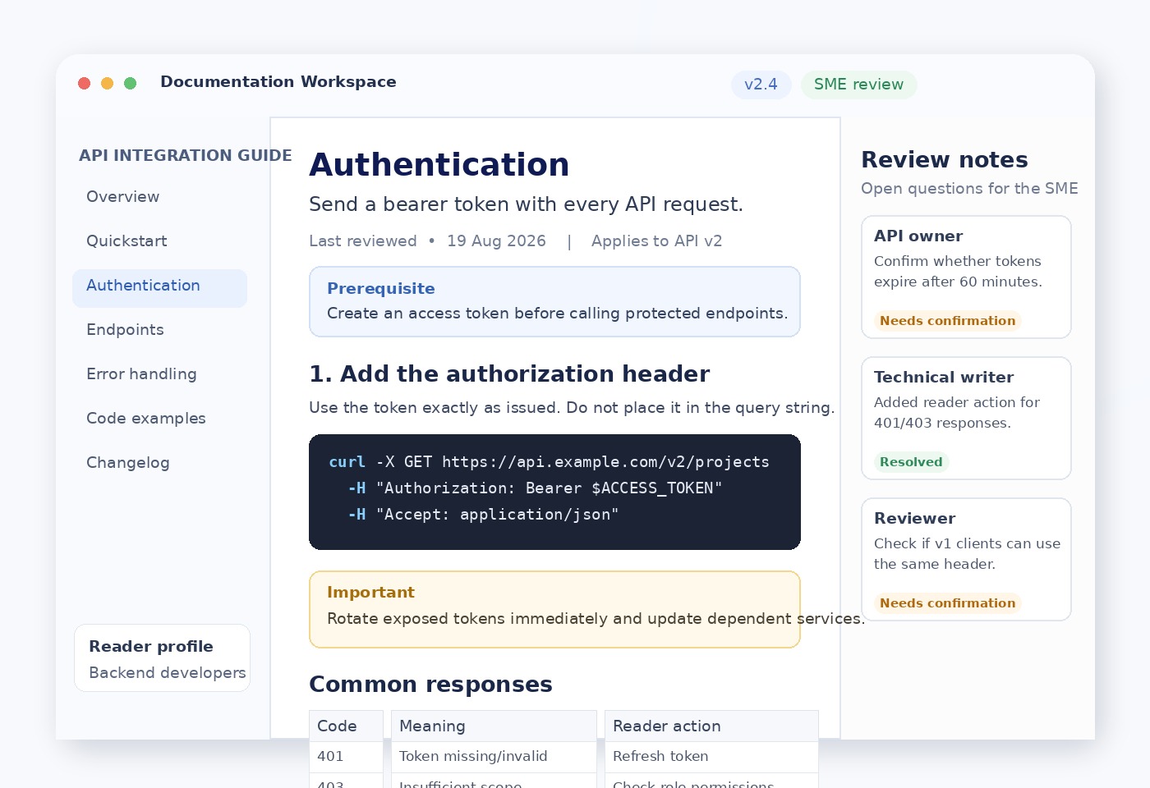Click the SME review status pill
The height and width of the screenshot is (788, 1150).
point(858,85)
